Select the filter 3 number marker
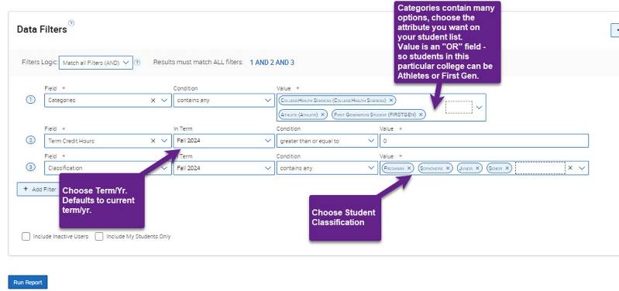The height and width of the screenshot is (291, 619). (31, 167)
